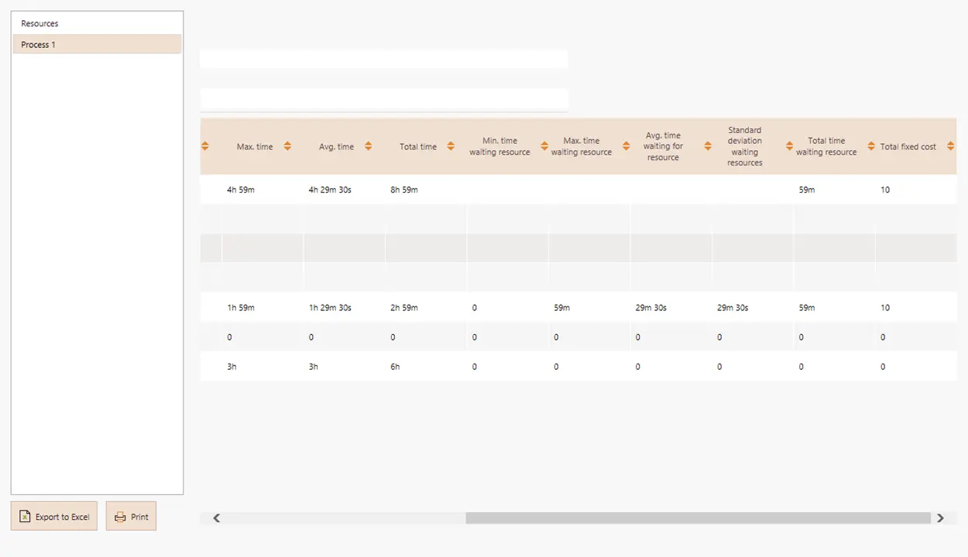Click the horizontal scrollbar right arrow
The width and height of the screenshot is (968, 557).
click(x=940, y=518)
